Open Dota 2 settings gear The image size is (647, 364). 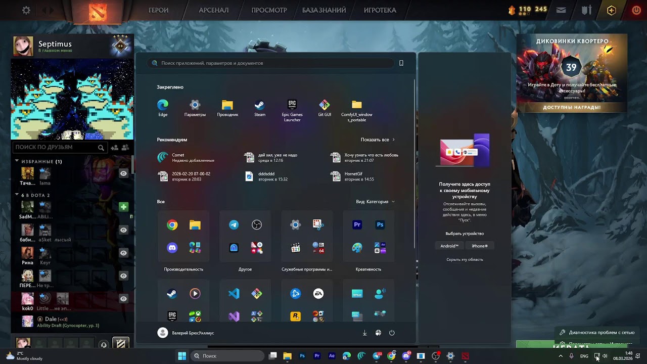click(x=26, y=10)
